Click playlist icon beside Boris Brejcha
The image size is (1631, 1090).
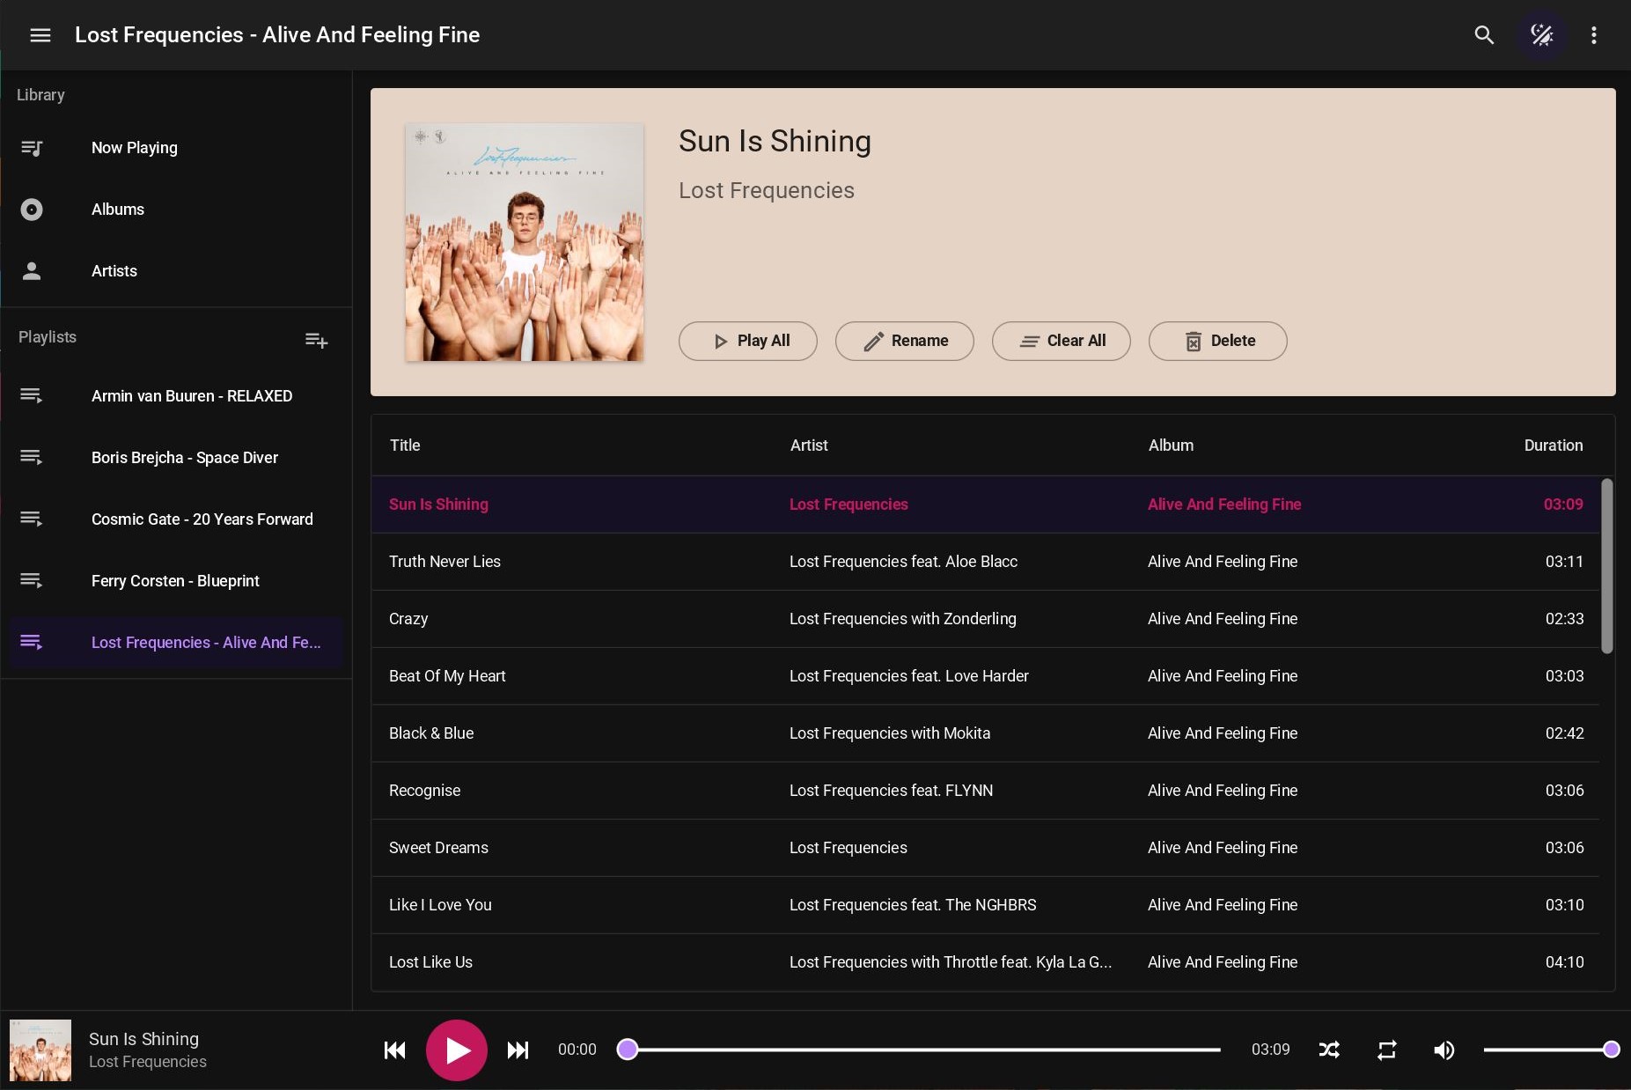[x=32, y=458]
